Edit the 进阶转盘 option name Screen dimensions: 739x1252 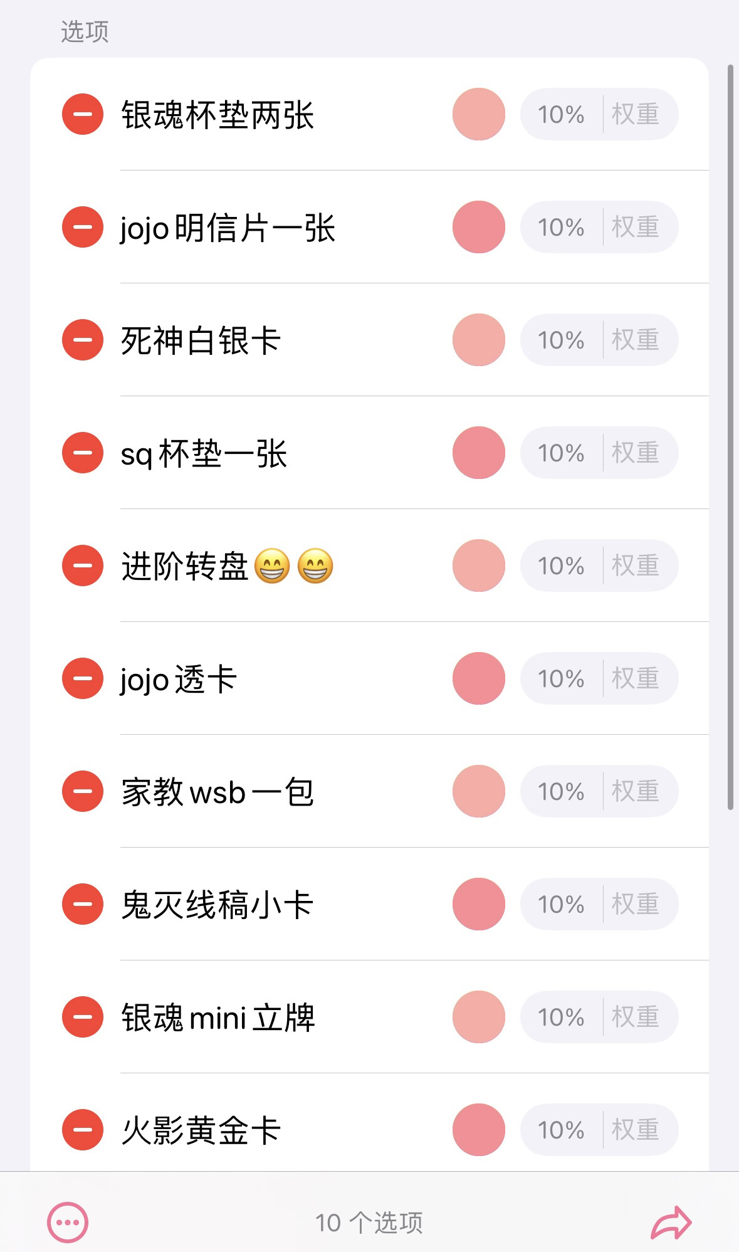pos(185,566)
